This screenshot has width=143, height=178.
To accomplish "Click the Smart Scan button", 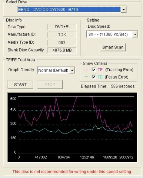I will [x=113, y=47].
